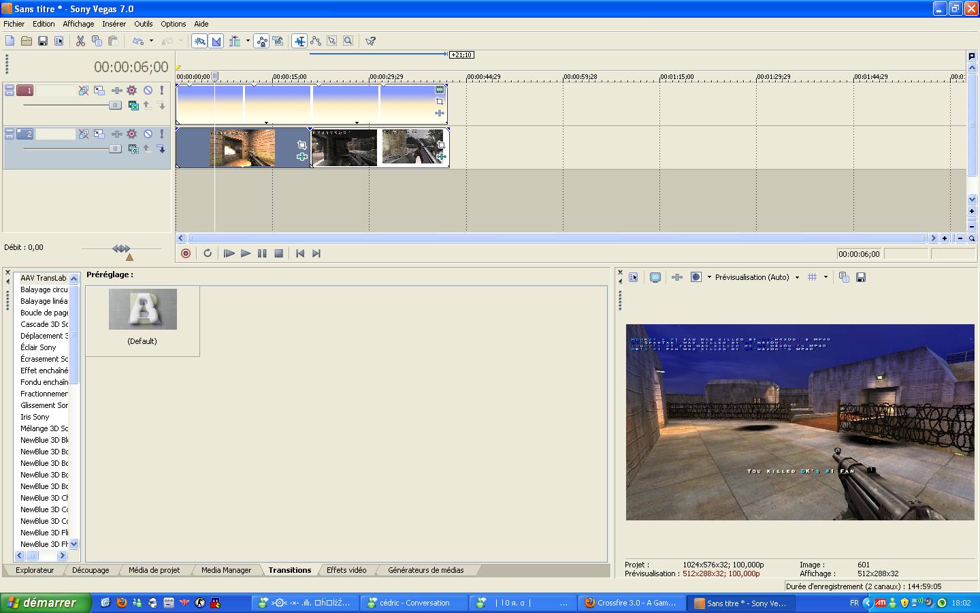Mute track 1
This screenshot has width=980, height=613.
148,90
